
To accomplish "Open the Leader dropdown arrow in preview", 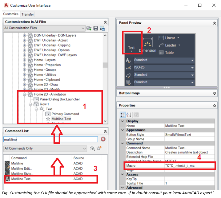I will pyautogui.click(x=179, y=45).
